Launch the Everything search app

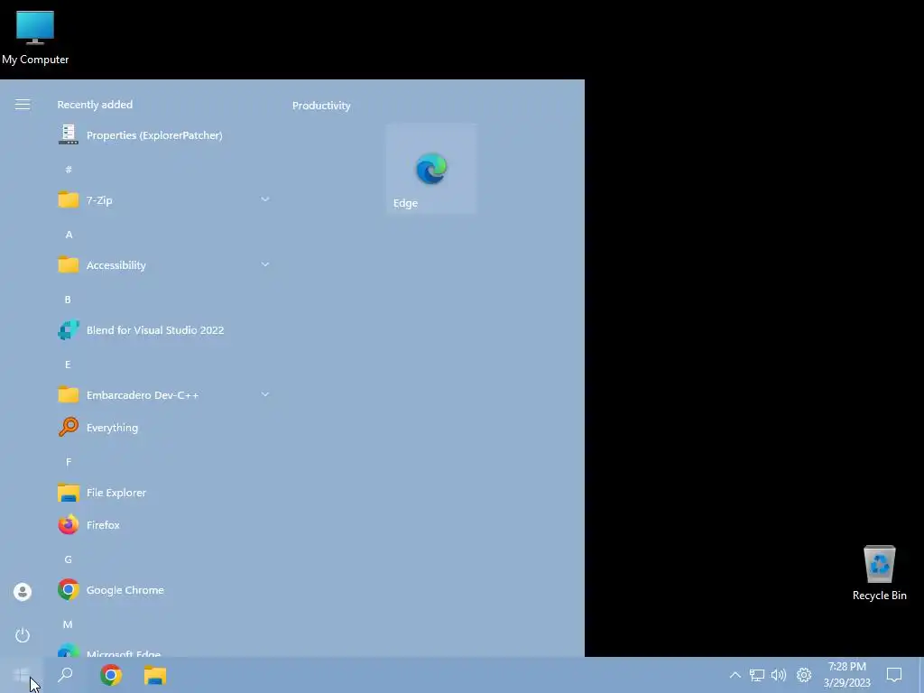163,427
